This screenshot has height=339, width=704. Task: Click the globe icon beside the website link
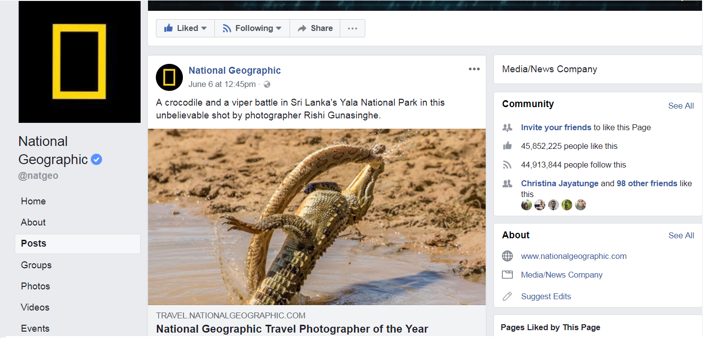pyautogui.click(x=507, y=256)
